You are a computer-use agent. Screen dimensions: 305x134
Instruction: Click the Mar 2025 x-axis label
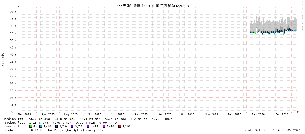coord(24,114)
